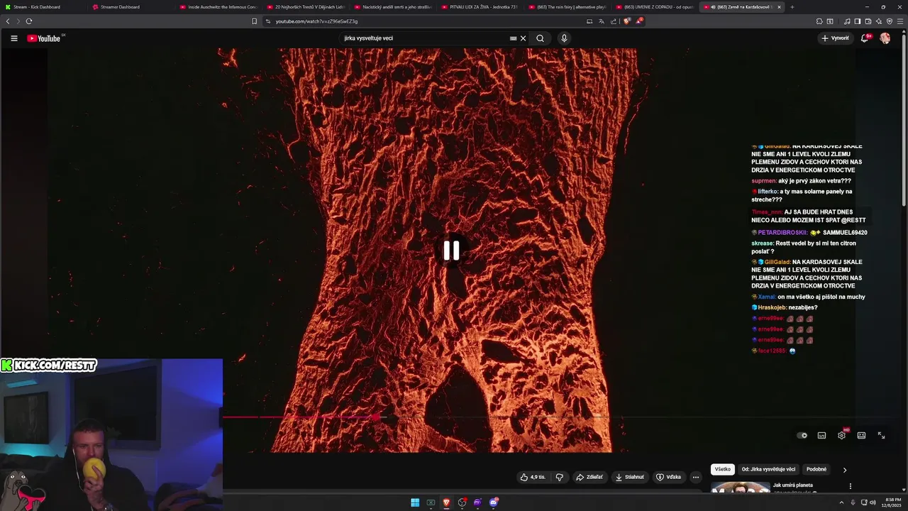Viewport: 908px width, 511px height.
Task: Select the Všetko filter chip
Action: (723, 469)
